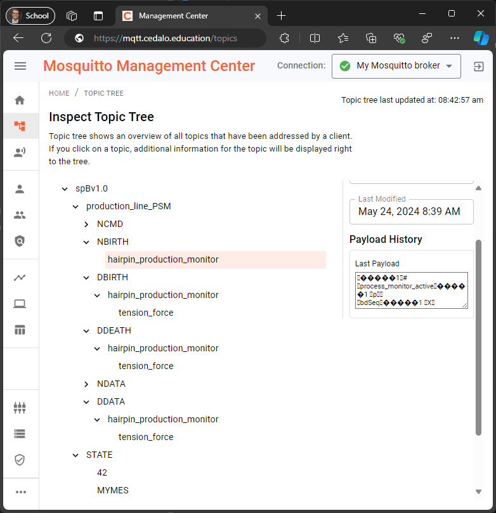Collapse the spBv1.0 tree node

pos(65,189)
